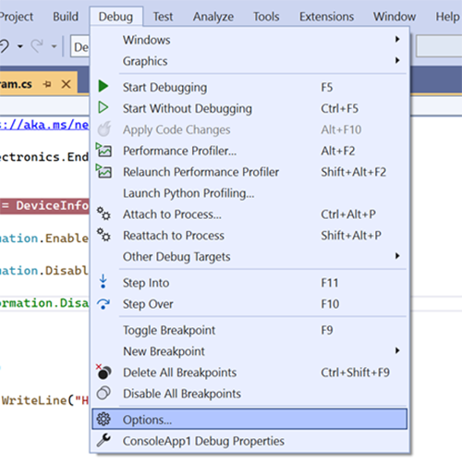This screenshot has height=464, width=462.
Task: Select the .cs document tab label
Action: 16,84
